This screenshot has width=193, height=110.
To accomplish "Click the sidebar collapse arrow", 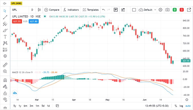I will 9,96.
